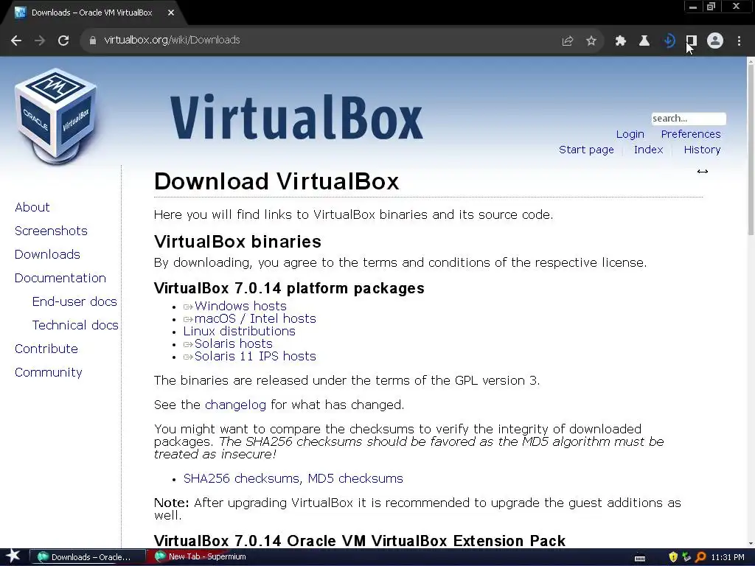Click the flask labs icon in toolbar

[x=644, y=41]
